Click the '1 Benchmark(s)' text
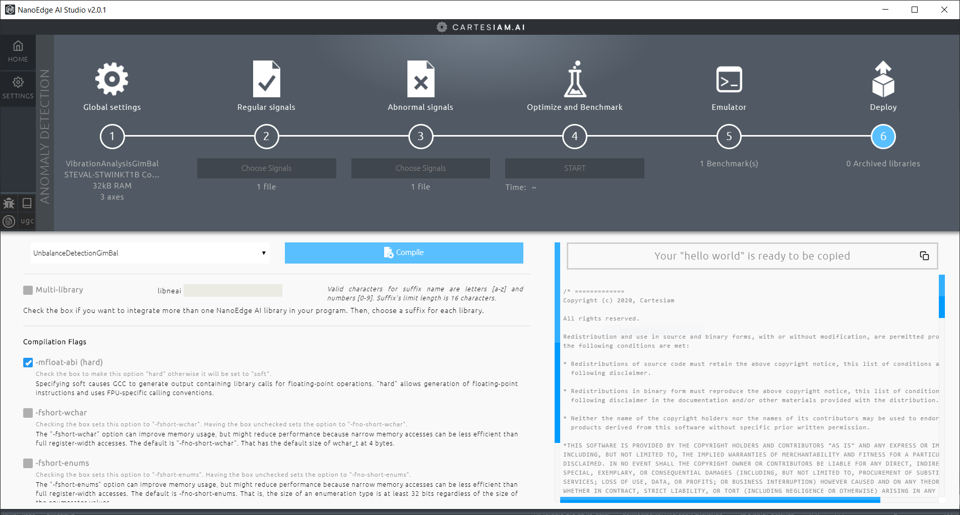 (x=729, y=164)
